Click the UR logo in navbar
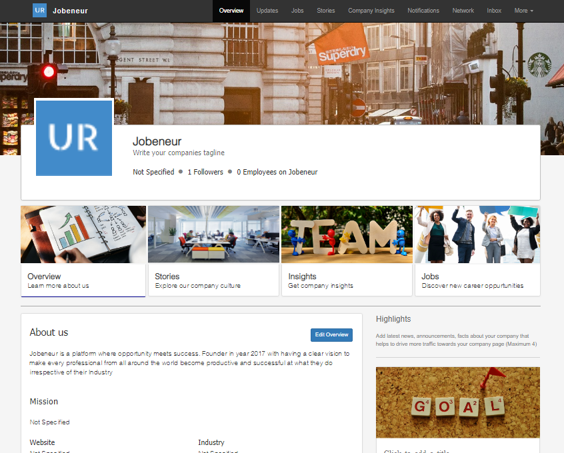This screenshot has height=453, width=564. [39, 11]
